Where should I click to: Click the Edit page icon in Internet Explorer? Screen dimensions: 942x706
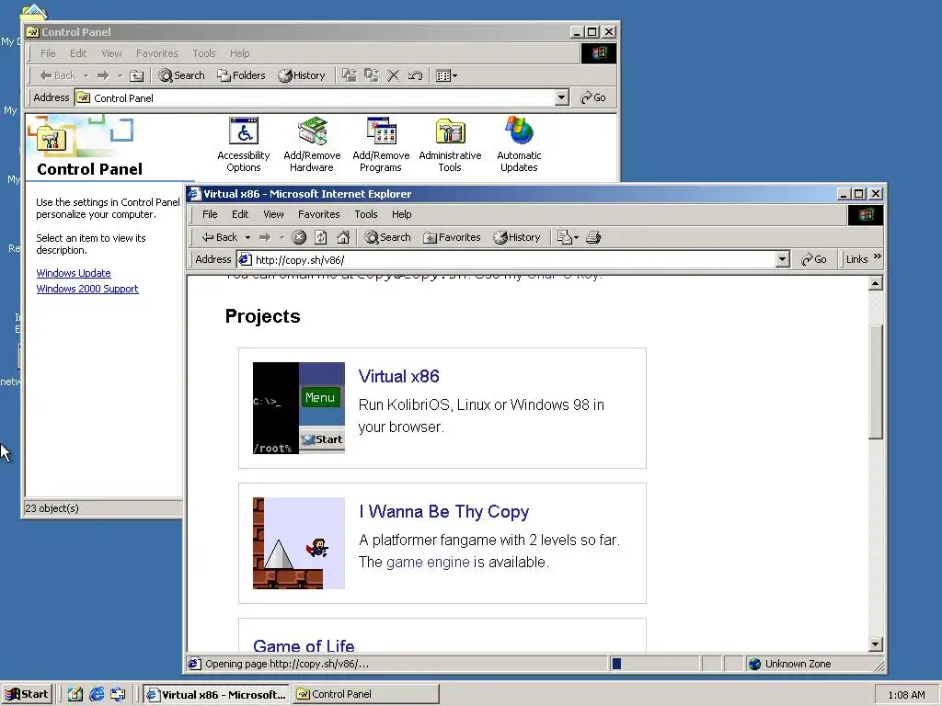(564, 237)
